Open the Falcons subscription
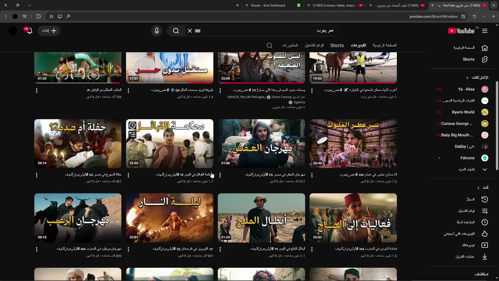This screenshot has height=281, width=499. pyautogui.click(x=462, y=158)
